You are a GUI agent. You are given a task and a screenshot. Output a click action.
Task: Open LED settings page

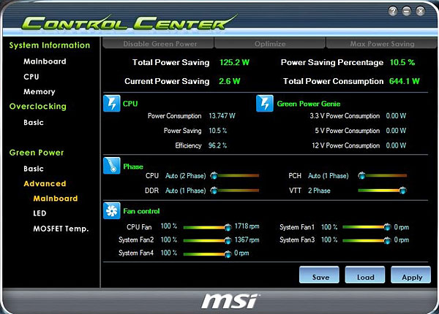point(40,213)
